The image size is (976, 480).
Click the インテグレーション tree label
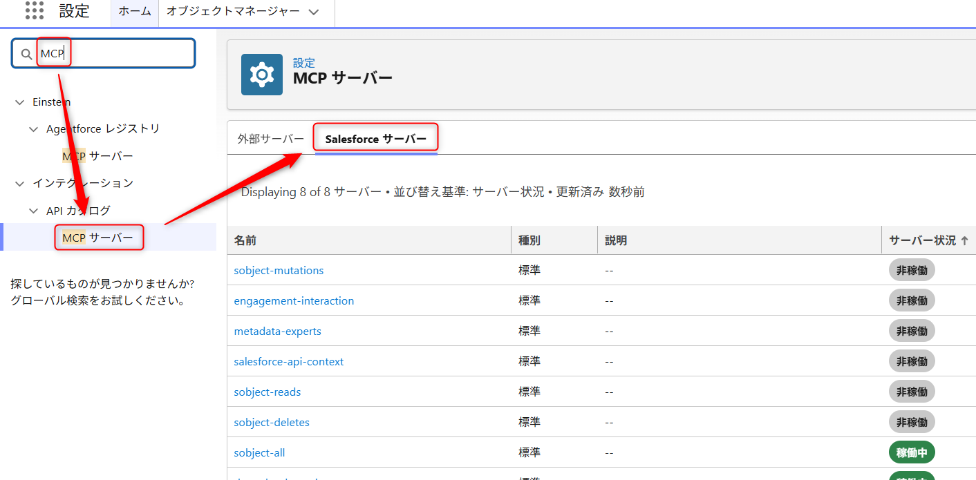click(x=83, y=184)
